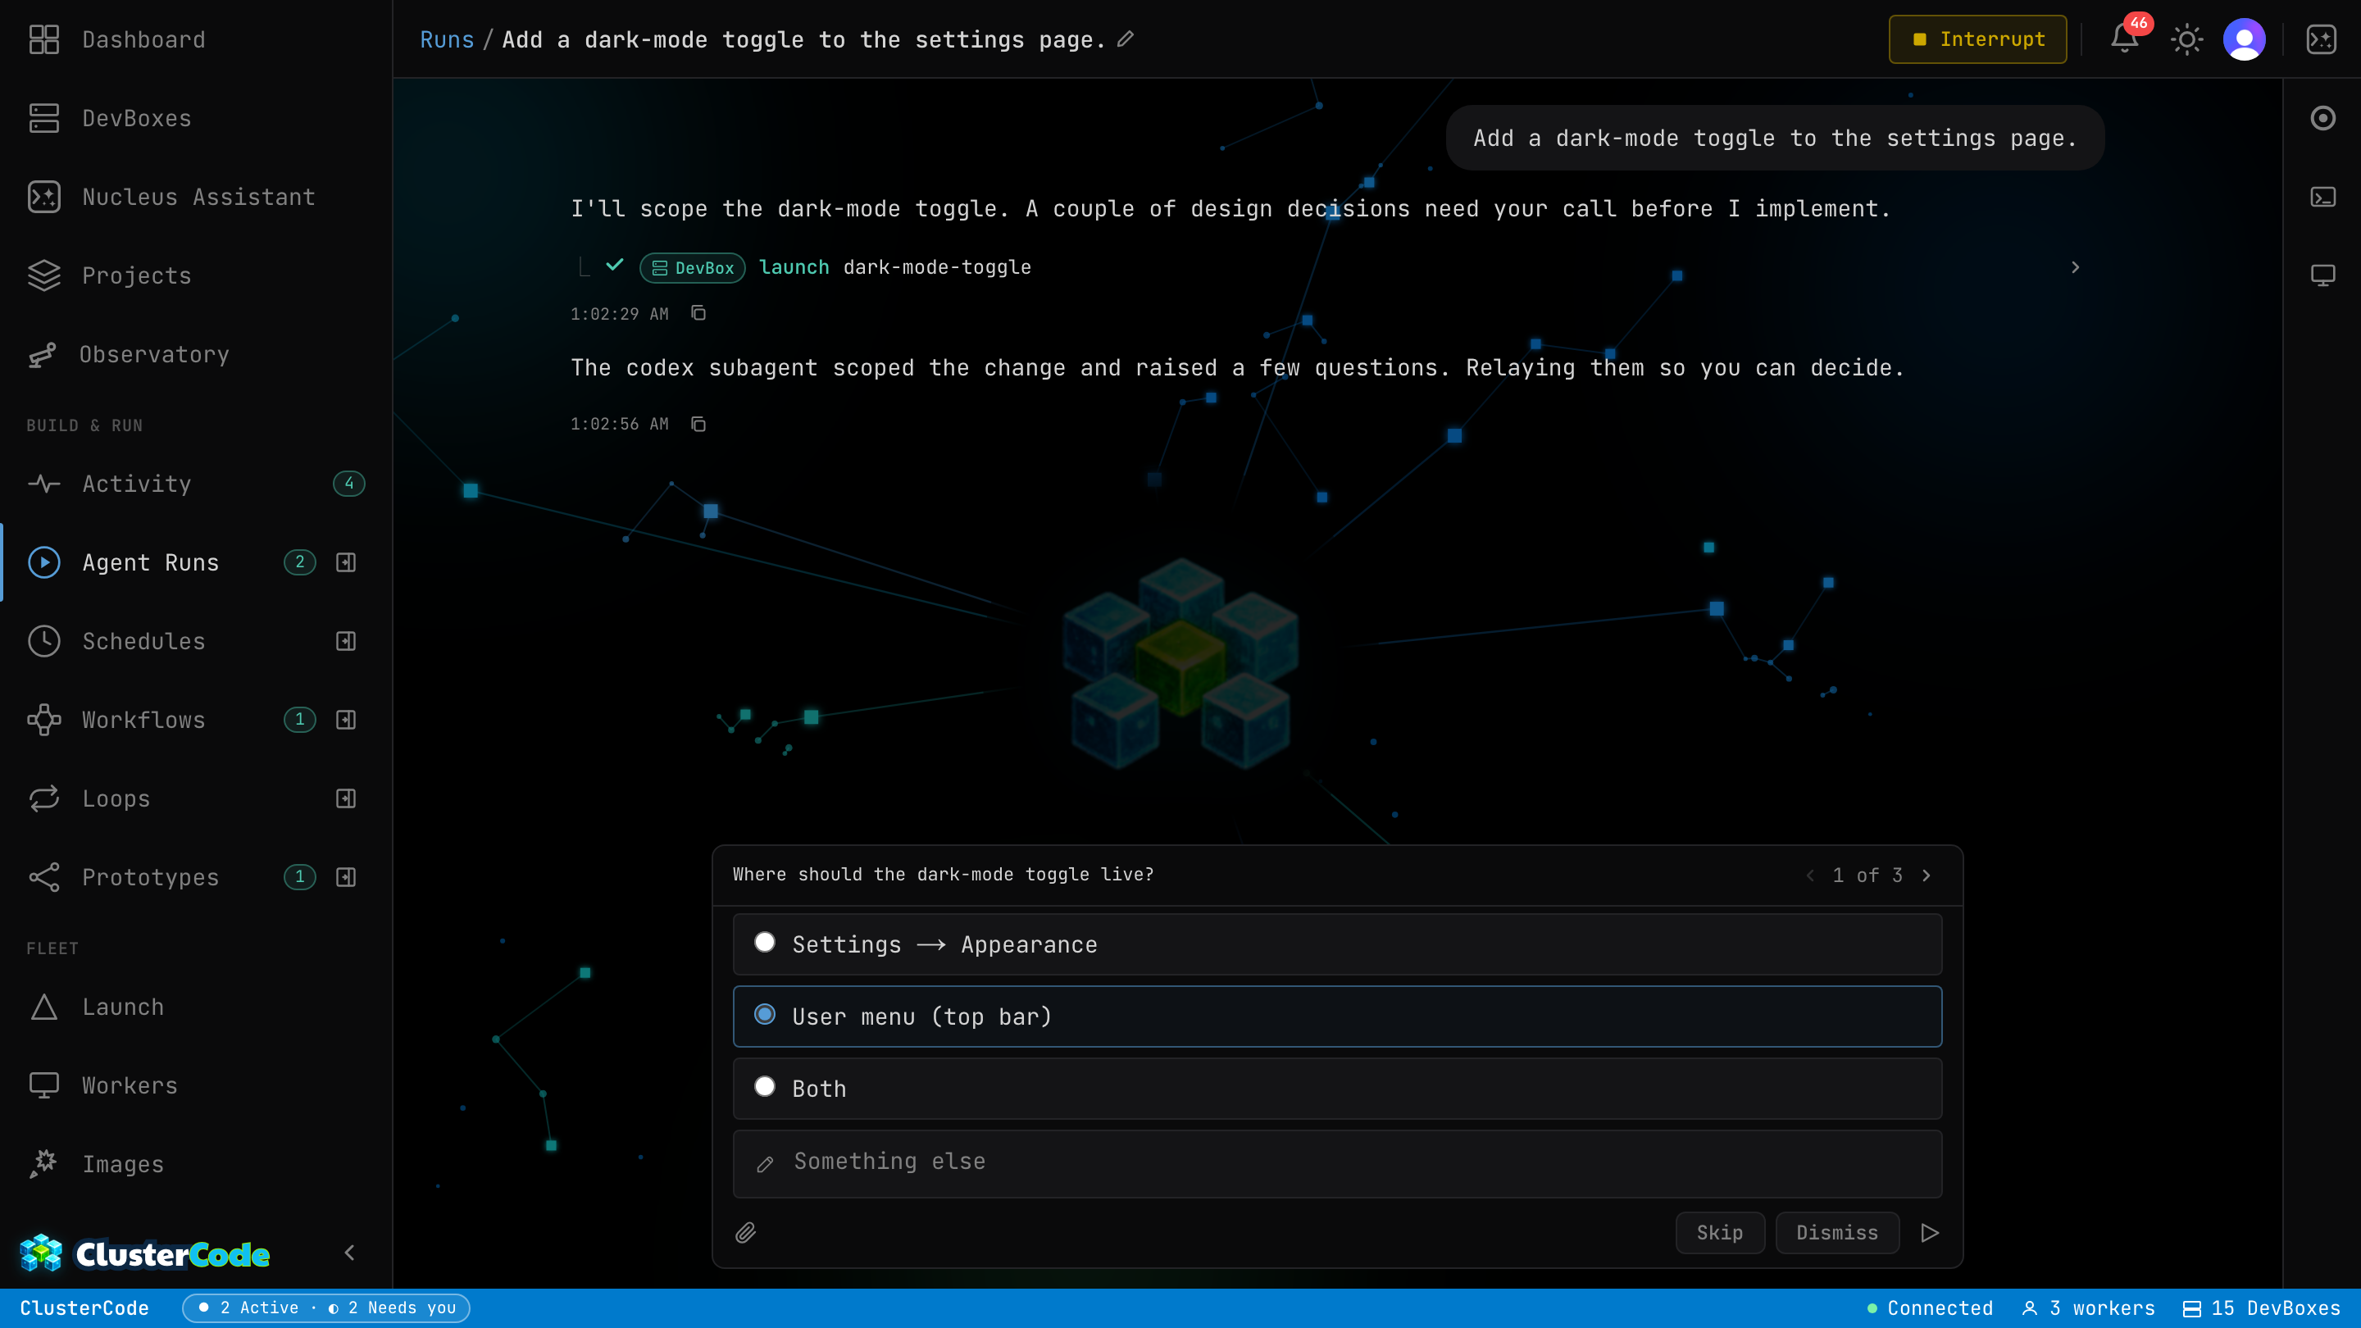The image size is (2361, 1328).
Task: Go to Projects section
Action: coord(196,276)
